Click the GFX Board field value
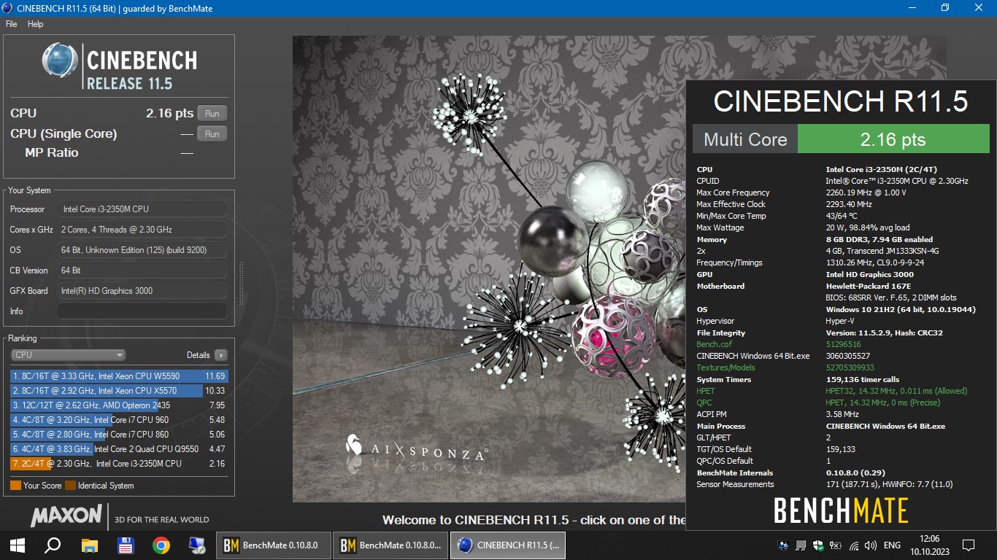 pos(142,291)
